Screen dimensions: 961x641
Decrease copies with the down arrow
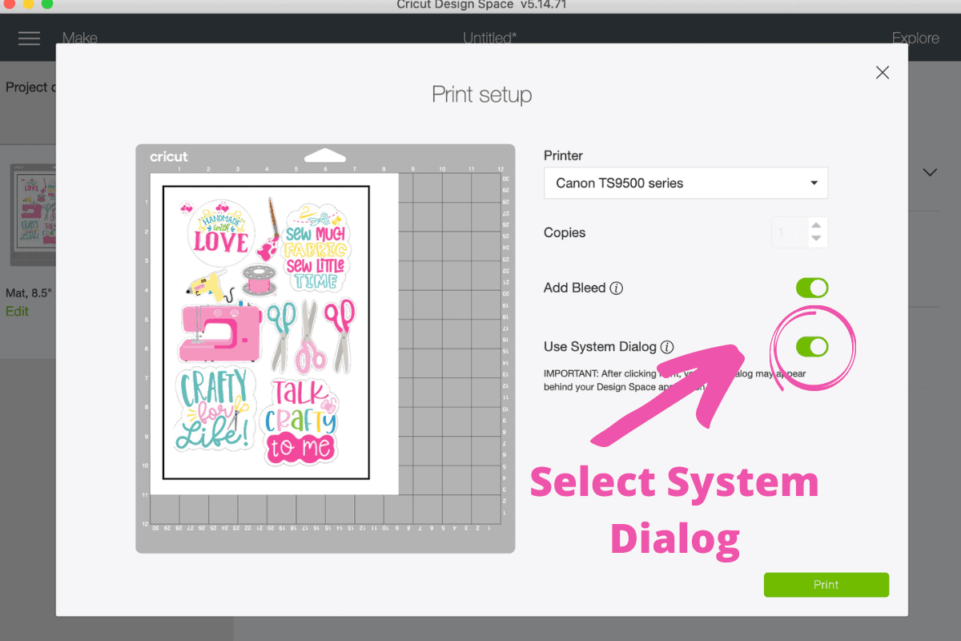coord(816,238)
